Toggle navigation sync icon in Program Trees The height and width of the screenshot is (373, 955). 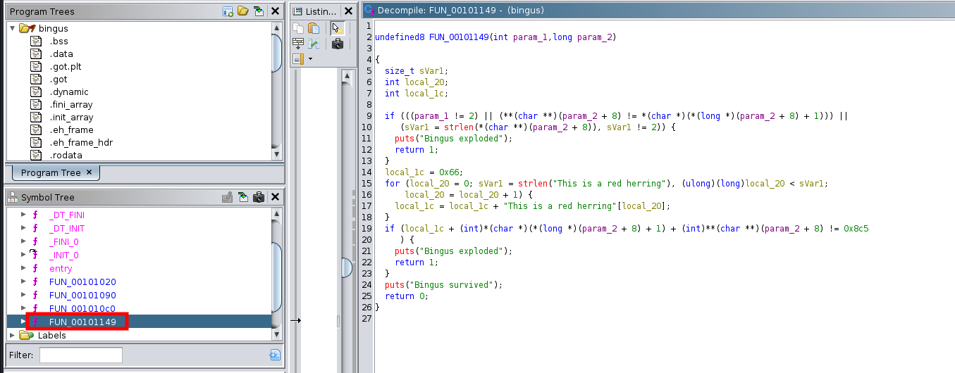click(x=259, y=11)
